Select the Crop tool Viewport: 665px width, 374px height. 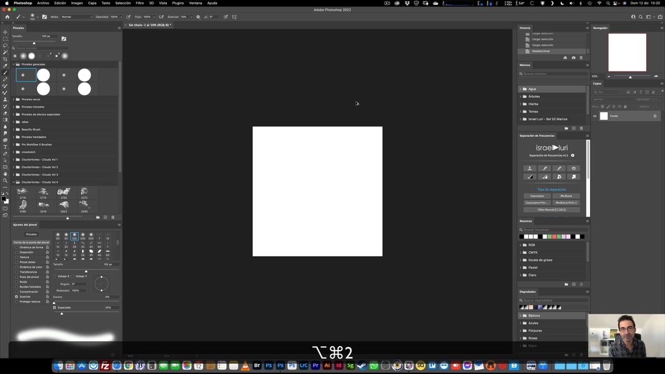pyautogui.click(x=6, y=59)
